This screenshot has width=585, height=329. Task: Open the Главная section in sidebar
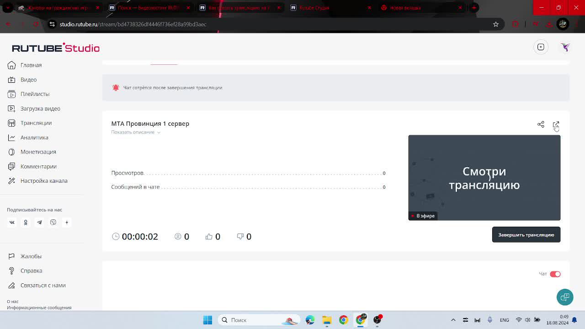point(25,65)
